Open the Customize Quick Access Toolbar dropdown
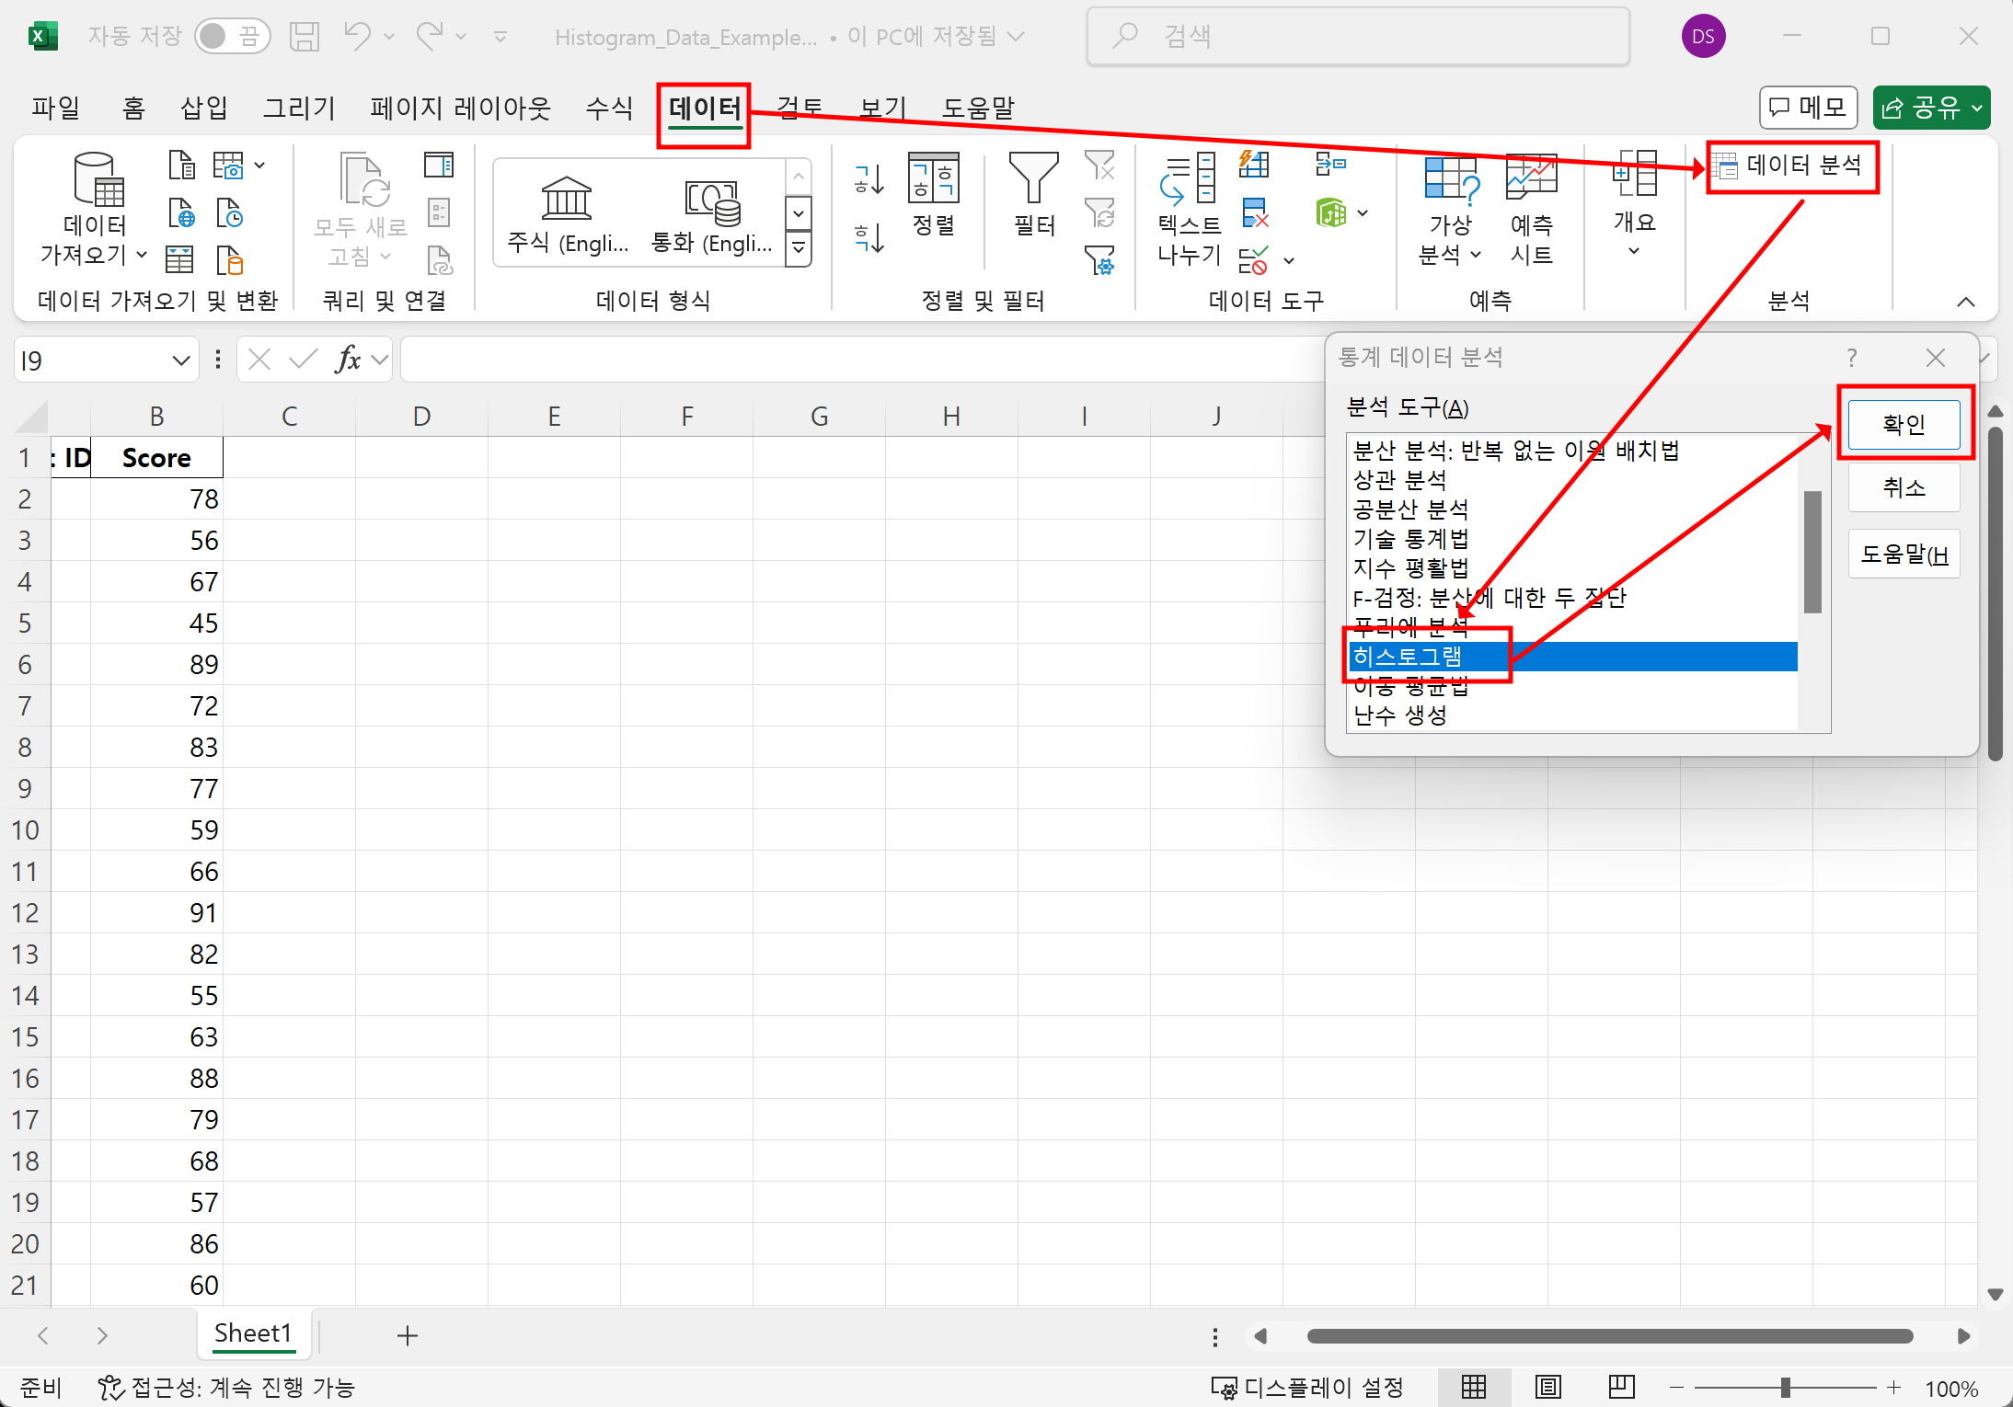 500,37
